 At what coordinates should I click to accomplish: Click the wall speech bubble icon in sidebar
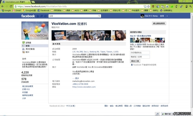24,43
